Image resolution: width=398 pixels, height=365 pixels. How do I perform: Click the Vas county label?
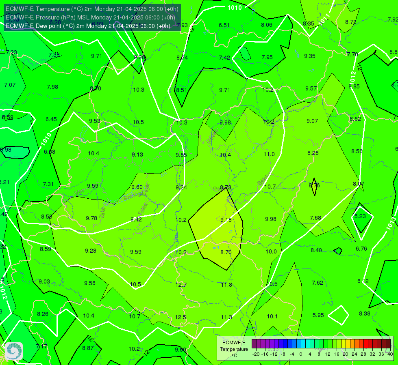pyautogui.click(x=79, y=193)
